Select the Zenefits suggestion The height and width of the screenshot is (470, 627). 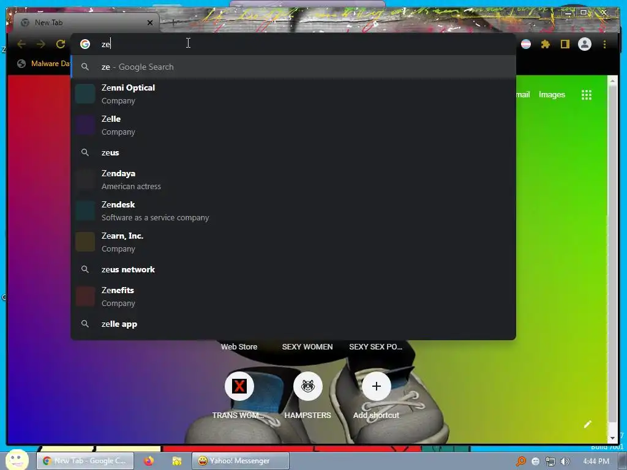[x=293, y=297]
